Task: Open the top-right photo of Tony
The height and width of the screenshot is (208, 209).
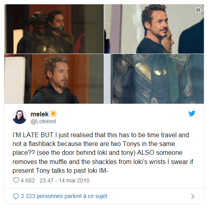Action: coord(154,29)
